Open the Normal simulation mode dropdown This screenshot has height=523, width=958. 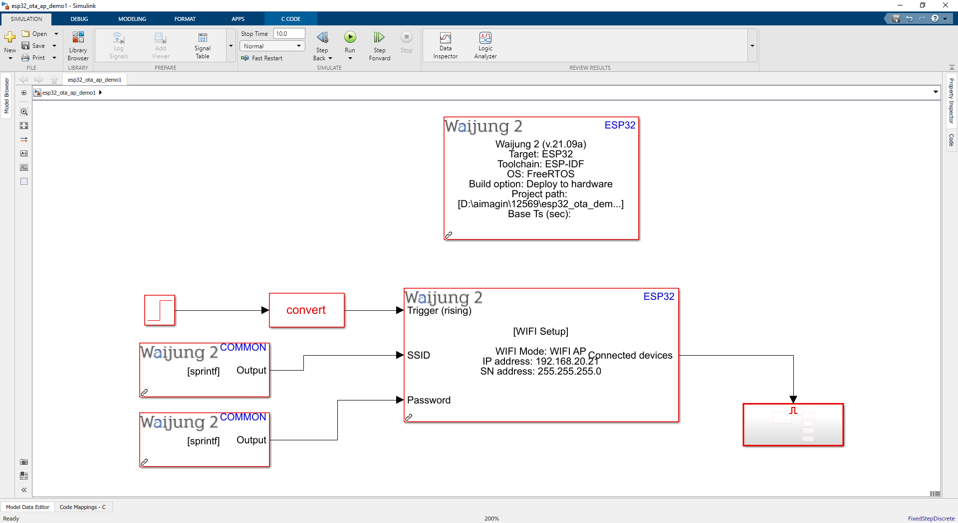pos(272,46)
